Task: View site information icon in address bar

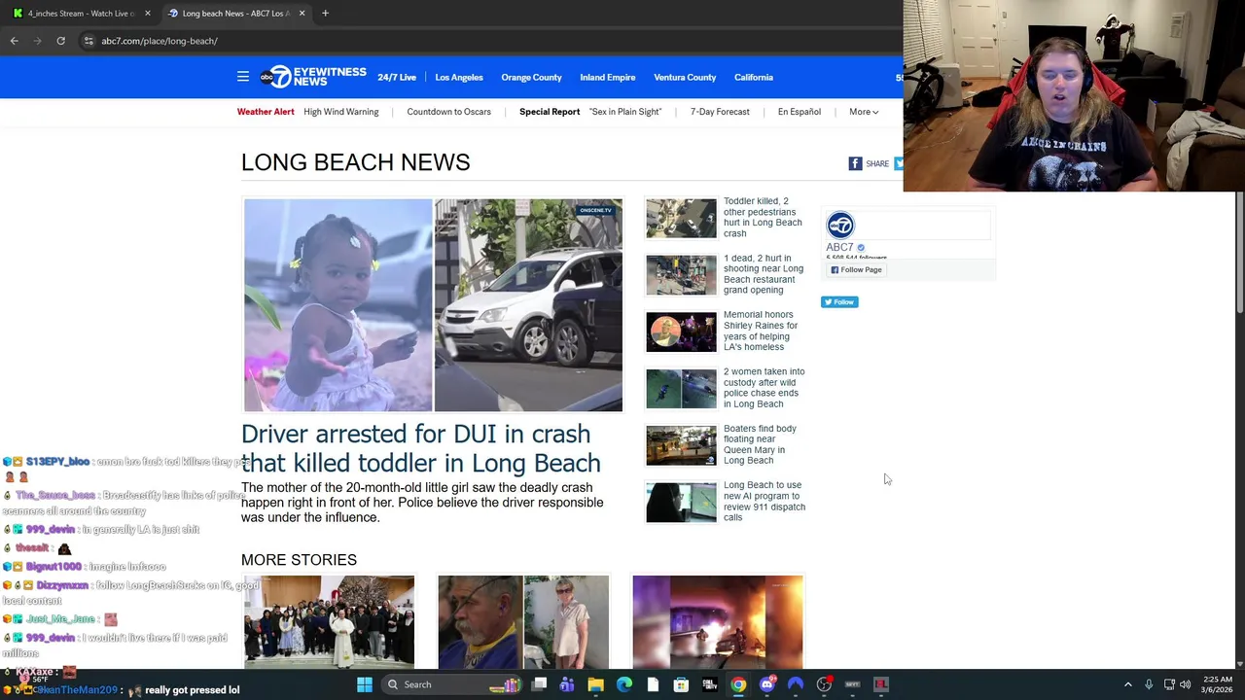Action: coord(89,41)
